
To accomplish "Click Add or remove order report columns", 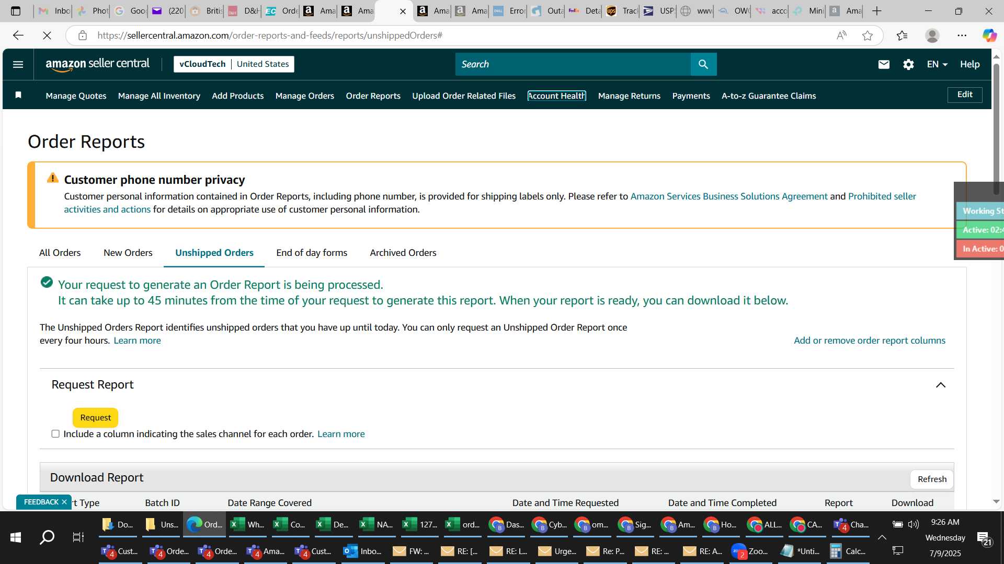I will click(x=870, y=340).
